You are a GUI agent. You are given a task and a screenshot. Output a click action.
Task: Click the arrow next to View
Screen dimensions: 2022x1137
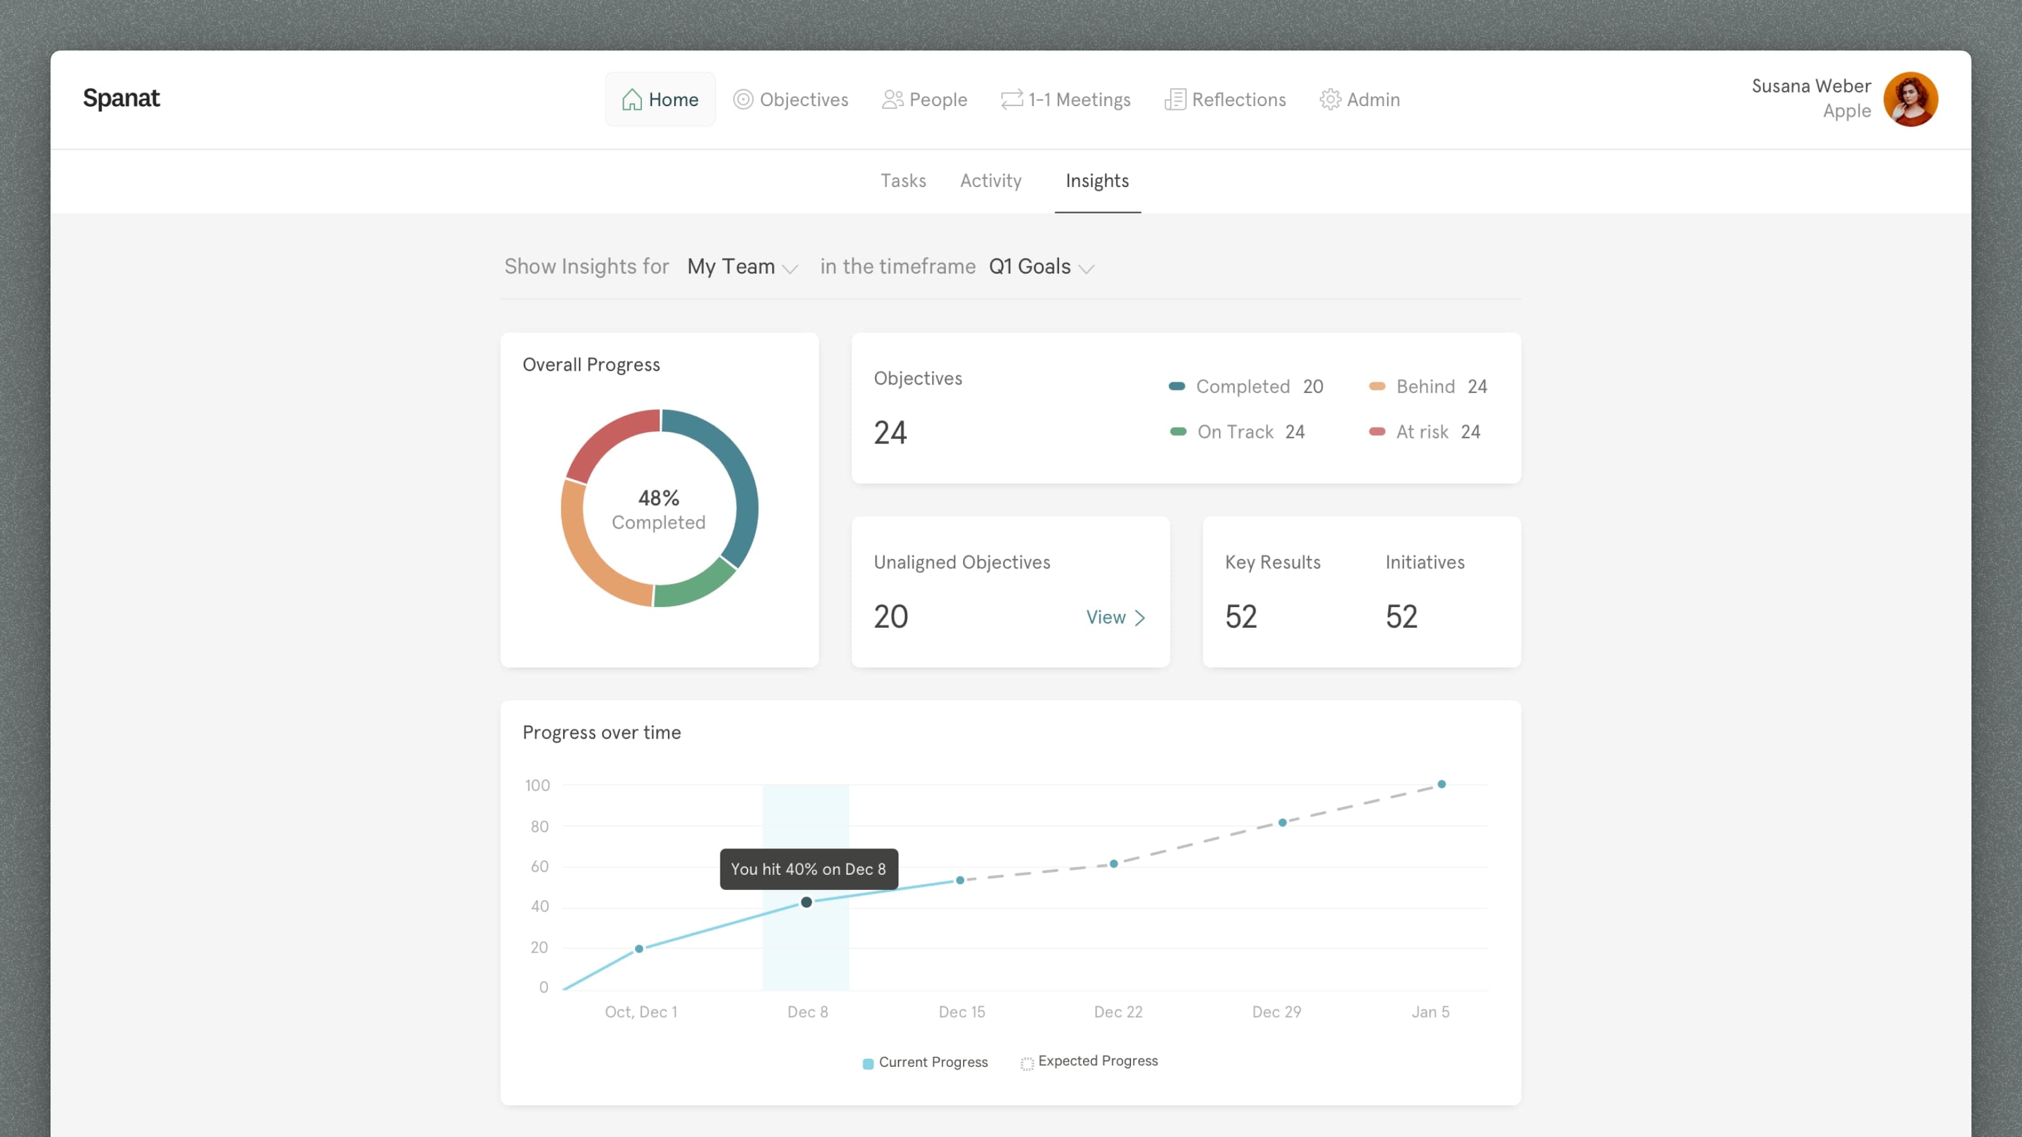click(x=1141, y=618)
